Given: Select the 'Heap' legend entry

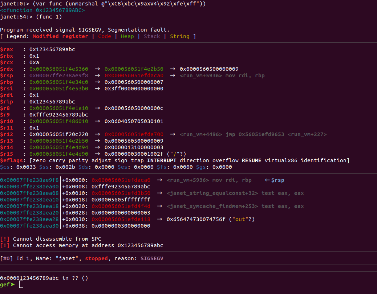Looking at the screenshot, I should [127, 36].
